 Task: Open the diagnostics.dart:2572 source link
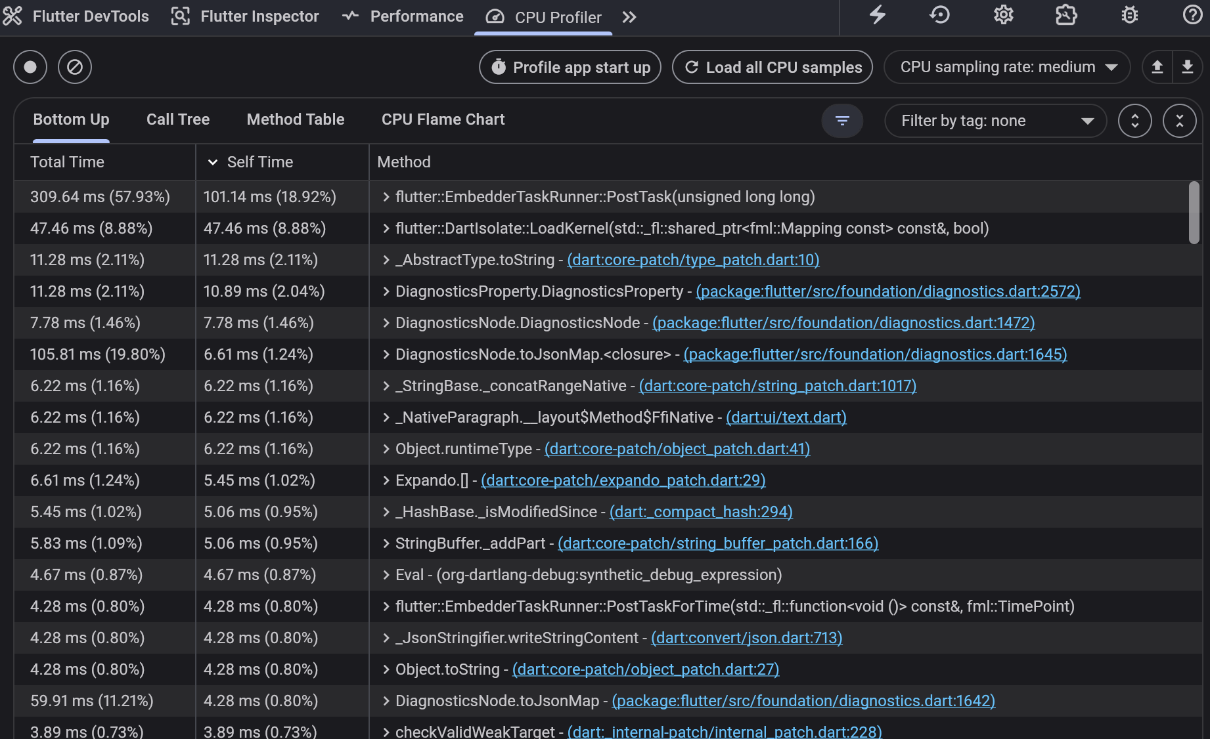[887, 291]
